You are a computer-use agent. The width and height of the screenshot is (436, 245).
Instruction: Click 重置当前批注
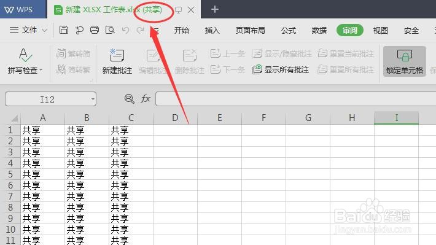(x=346, y=53)
